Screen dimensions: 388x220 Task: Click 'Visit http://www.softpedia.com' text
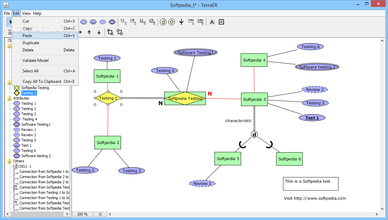pos(315,198)
